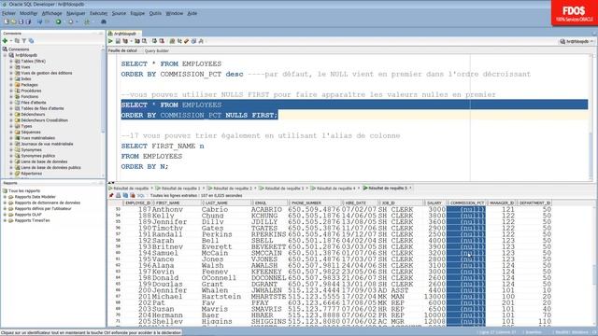Screen dimensions: 598x336
Task: Switch to Feuille de calcul tab
Action: point(122,50)
